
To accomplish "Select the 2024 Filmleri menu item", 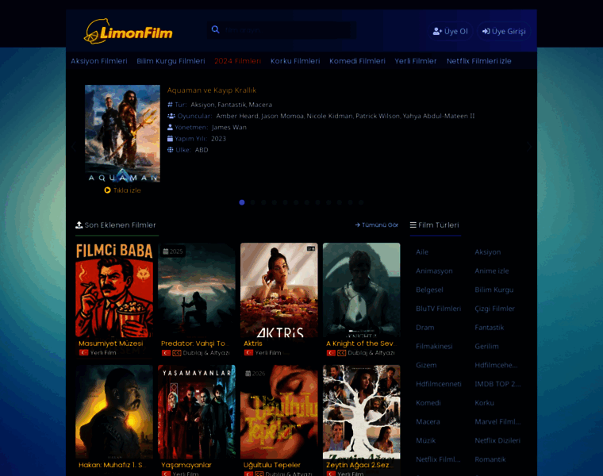I will coord(238,61).
